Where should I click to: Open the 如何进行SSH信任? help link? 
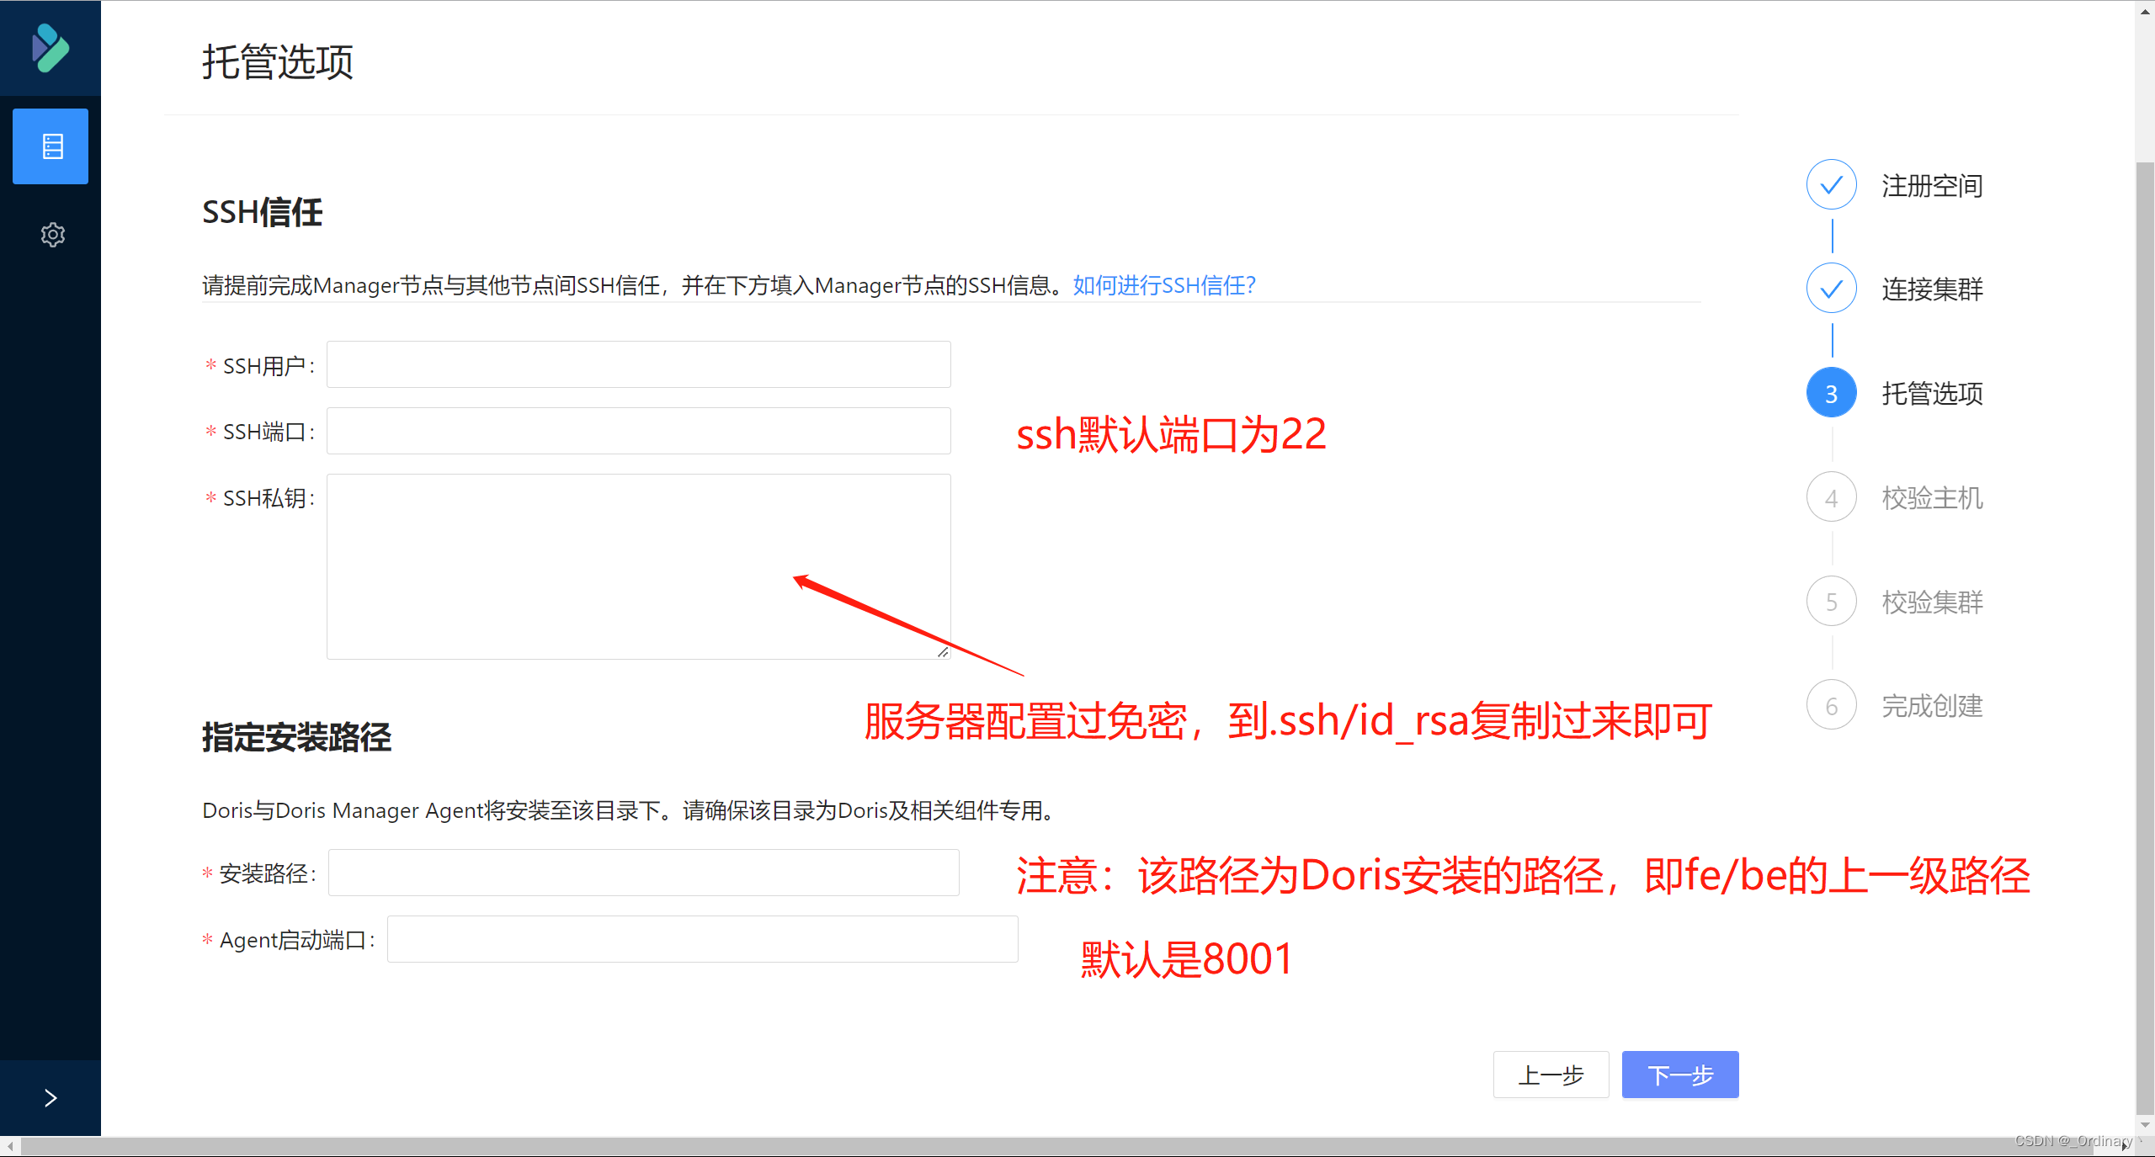coord(1164,285)
